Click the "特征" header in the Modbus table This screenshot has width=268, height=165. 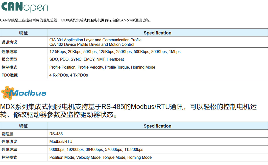pyautogui.click(x=23, y=126)
